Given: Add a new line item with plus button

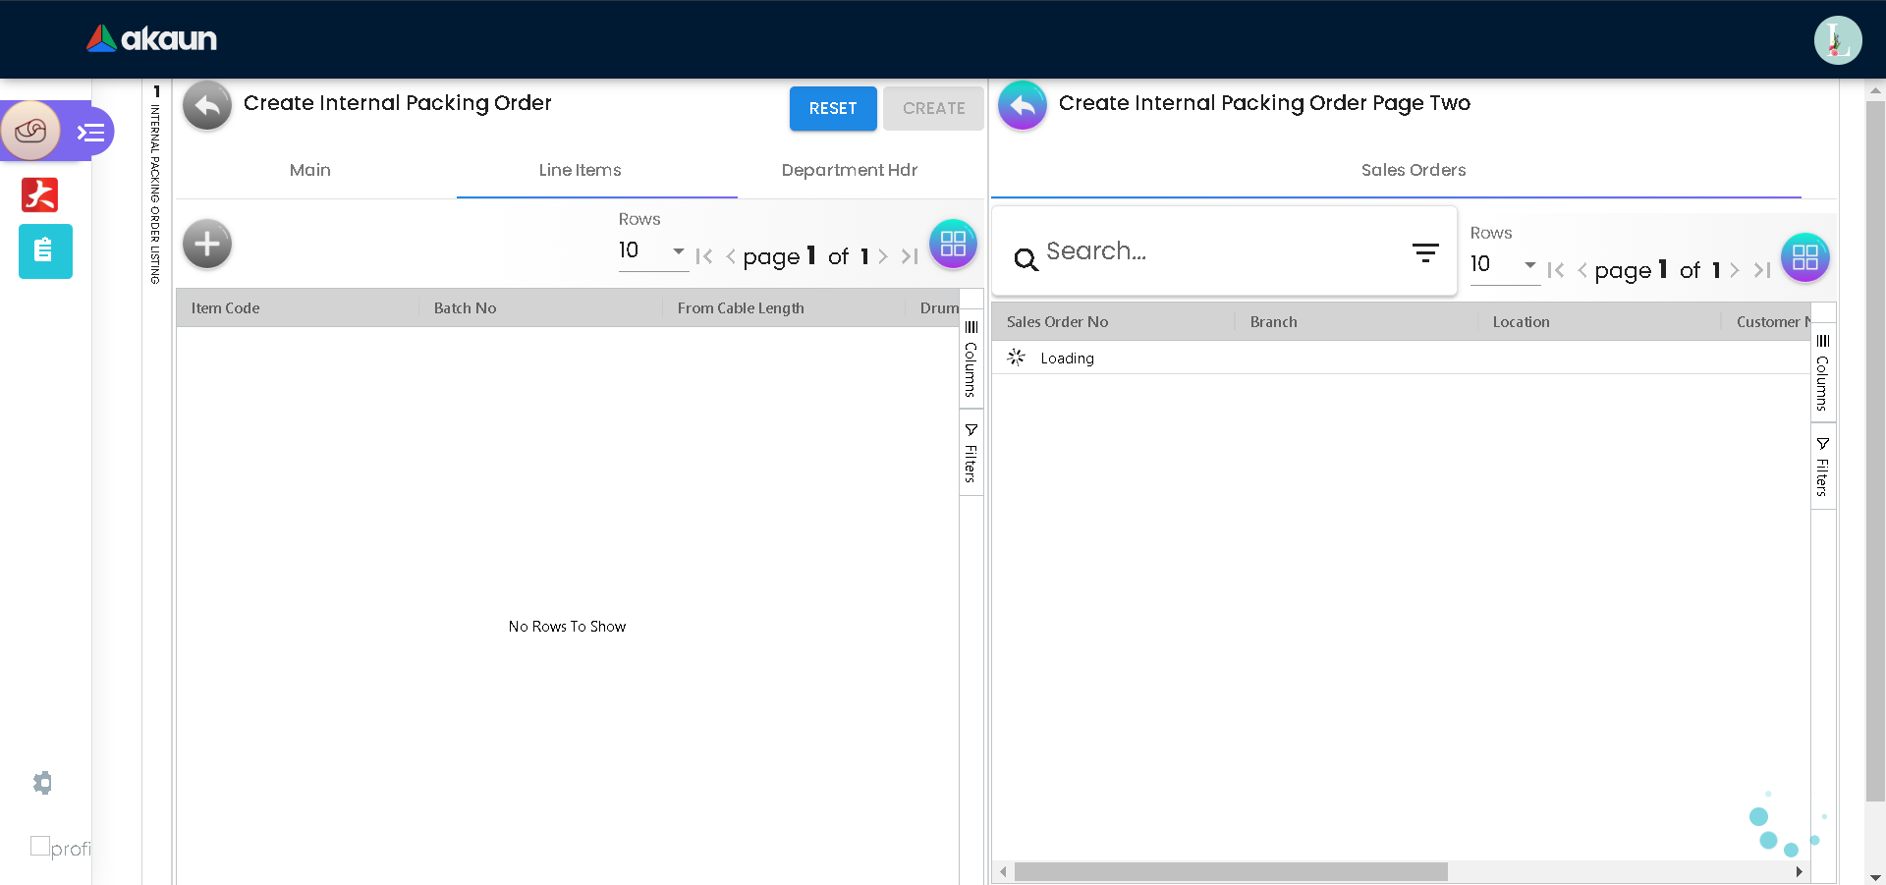Looking at the screenshot, I should pos(207,244).
